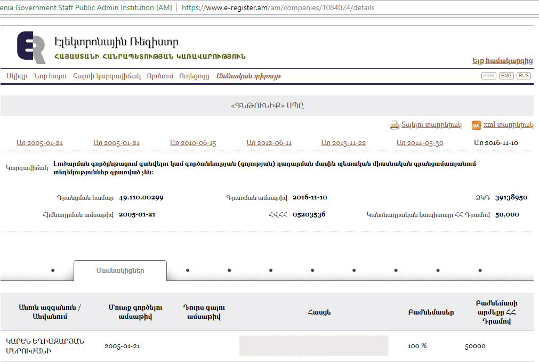
Task: Switch language to RUS
Action: [x=524, y=76]
